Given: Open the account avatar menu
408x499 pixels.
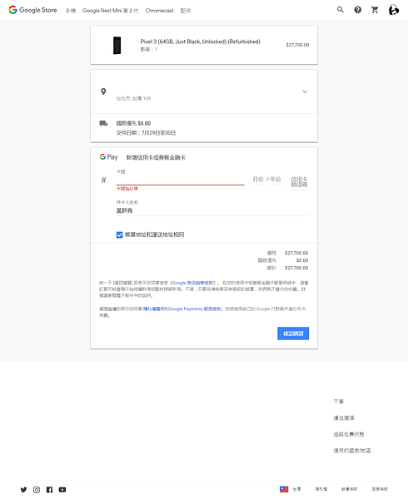Looking at the screenshot, I should (x=394, y=10).
